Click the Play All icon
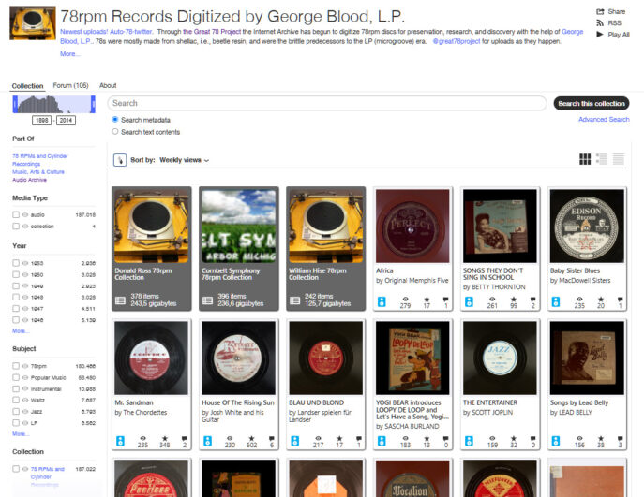Image resolution: width=644 pixels, height=497 pixels. click(x=600, y=35)
